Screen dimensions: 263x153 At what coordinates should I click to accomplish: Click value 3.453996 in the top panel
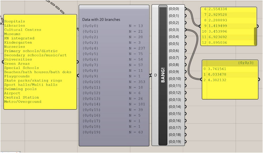pyautogui.click(x=217, y=31)
